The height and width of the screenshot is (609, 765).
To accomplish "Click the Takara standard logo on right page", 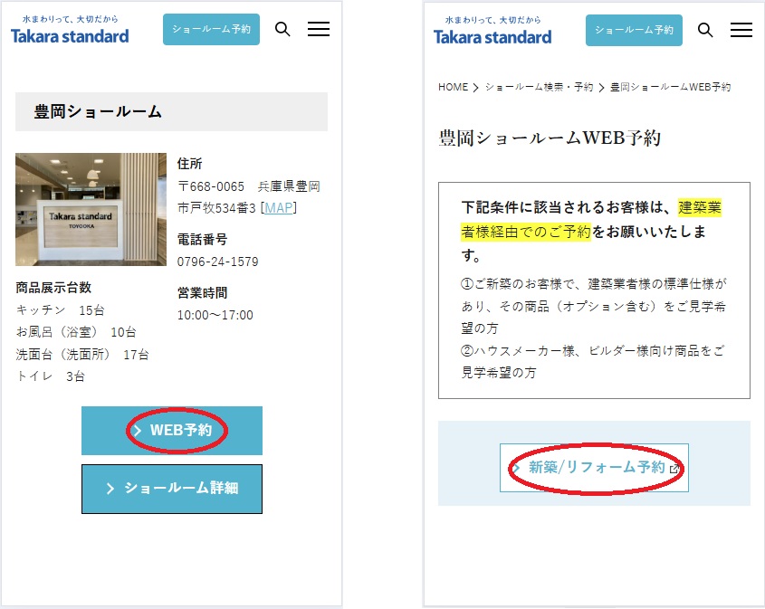I will click(492, 31).
